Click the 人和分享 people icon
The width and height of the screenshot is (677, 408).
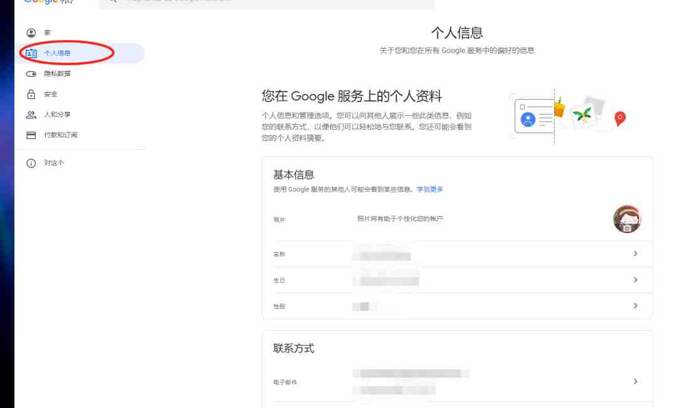(x=31, y=115)
